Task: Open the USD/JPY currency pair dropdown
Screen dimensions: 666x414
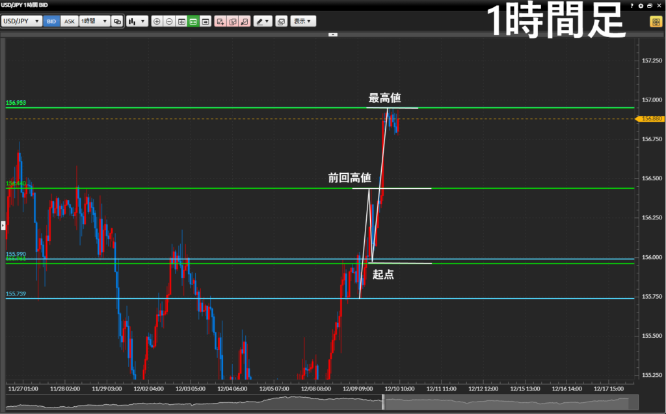Action: [x=21, y=21]
